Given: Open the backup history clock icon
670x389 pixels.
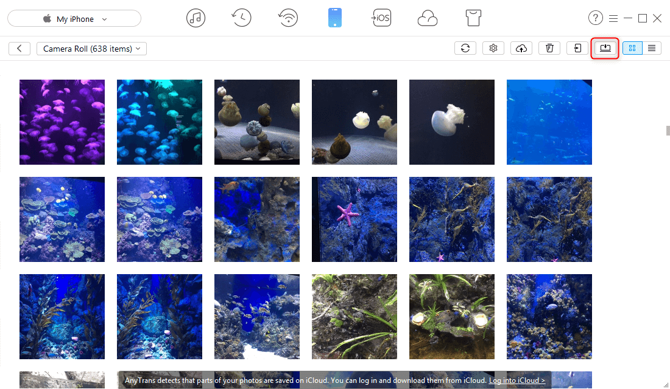Looking at the screenshot, I should click(x=242, y=18).
